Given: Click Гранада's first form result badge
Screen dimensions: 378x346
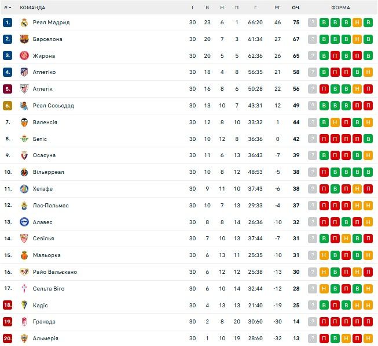Looking at the screenshot, I should pos(324,322).
